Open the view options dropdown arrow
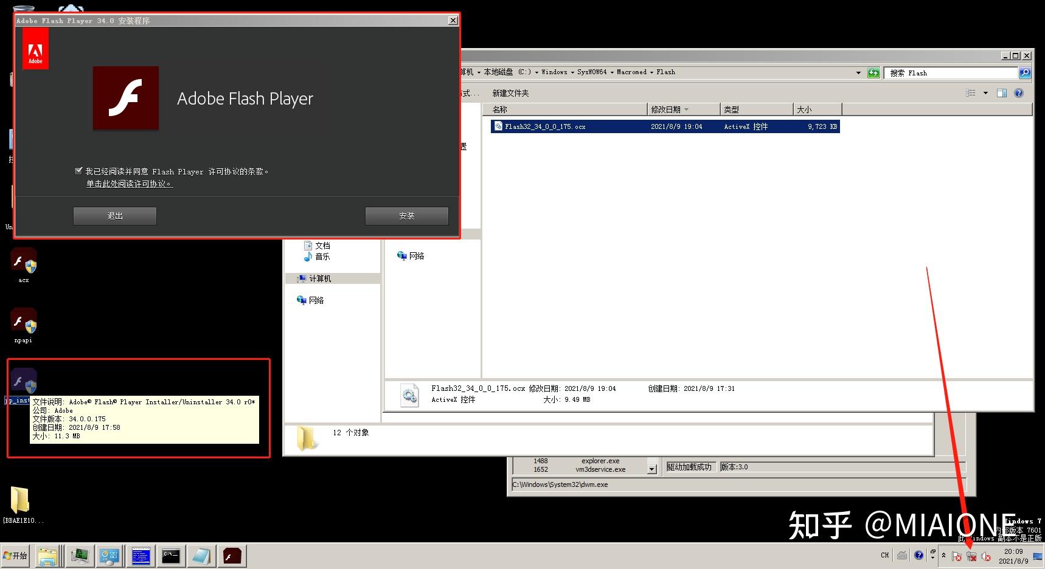The width and height of the screenshot is (1045, 569). [x=985, y=93]
